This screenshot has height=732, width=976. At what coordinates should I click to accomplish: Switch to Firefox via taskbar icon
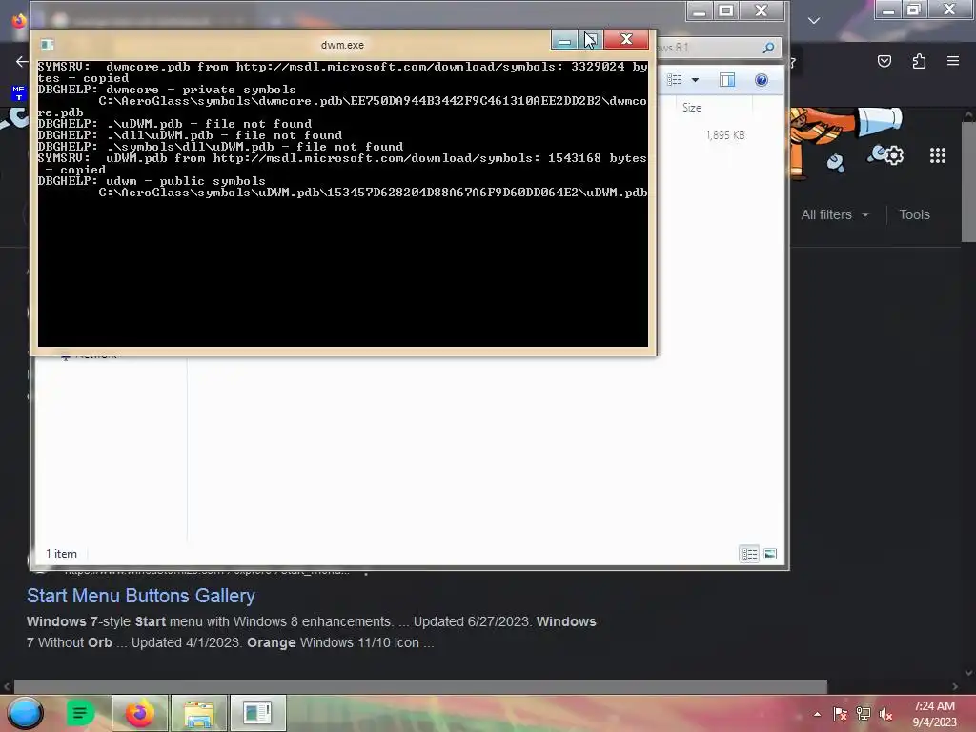(140, 713)
